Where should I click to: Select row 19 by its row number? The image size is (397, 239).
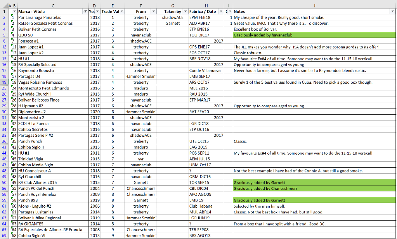point(4,82)
